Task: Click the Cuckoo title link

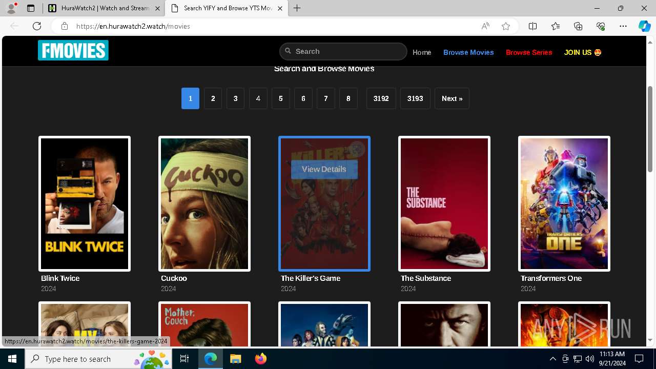Action: coord(174,278)
